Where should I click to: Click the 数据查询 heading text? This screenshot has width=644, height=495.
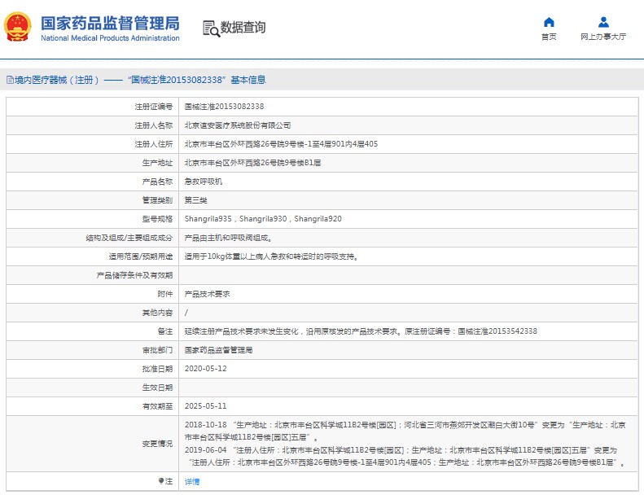tap(243, 28)
